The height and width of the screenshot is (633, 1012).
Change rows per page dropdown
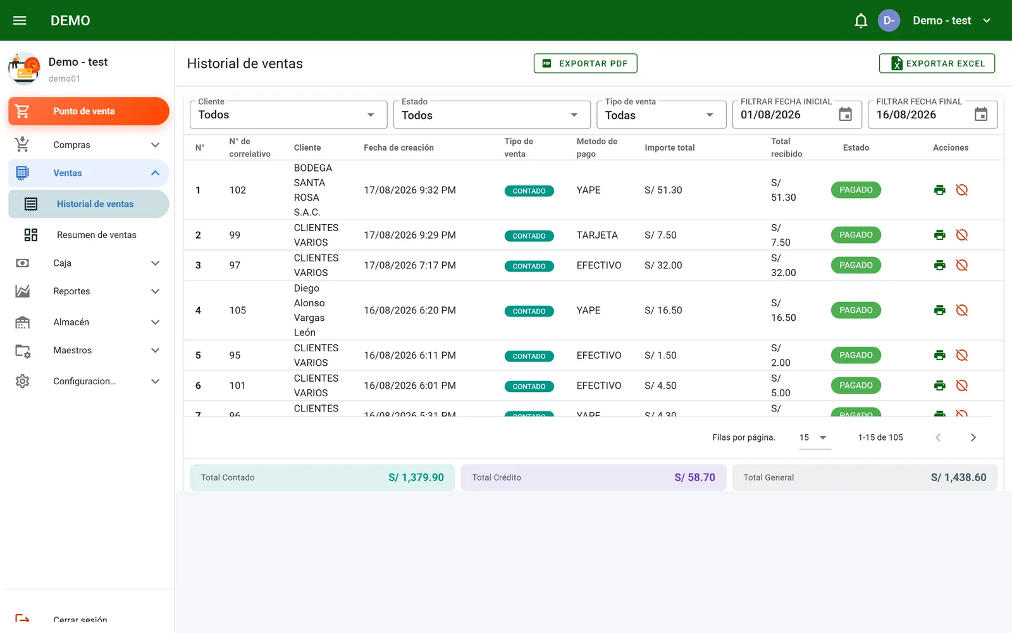pos(815,437)
